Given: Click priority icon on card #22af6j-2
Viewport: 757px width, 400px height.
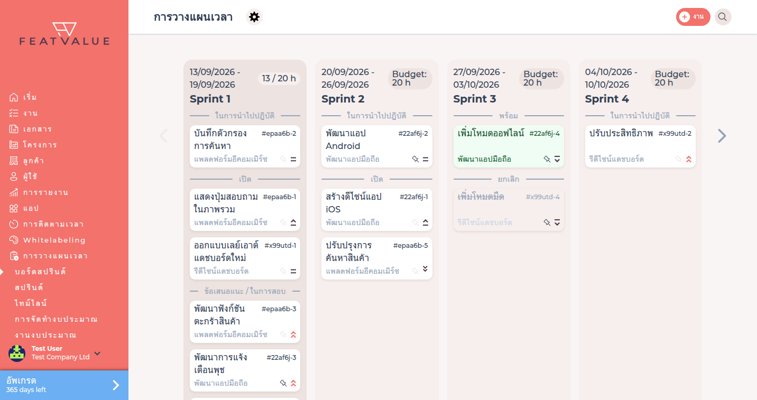Looking at the screenshot, I should (x=425, y=159).
